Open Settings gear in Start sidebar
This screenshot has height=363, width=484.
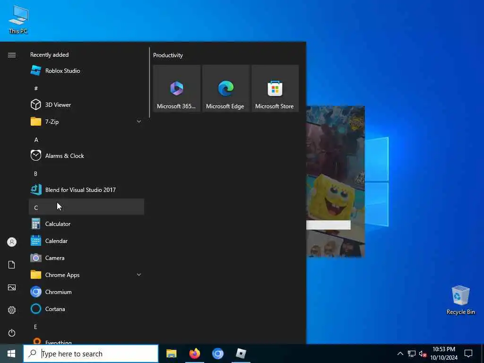12,310
